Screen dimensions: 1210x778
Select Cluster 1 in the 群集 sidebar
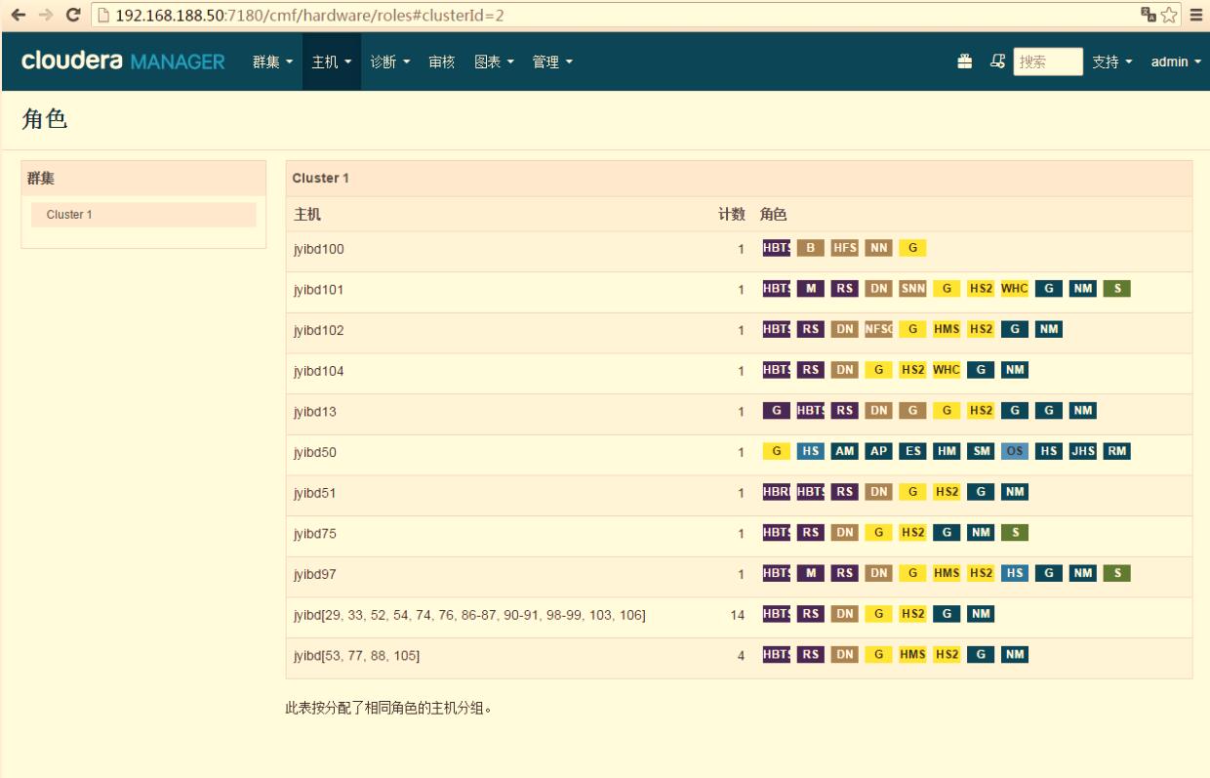(69, 215)
